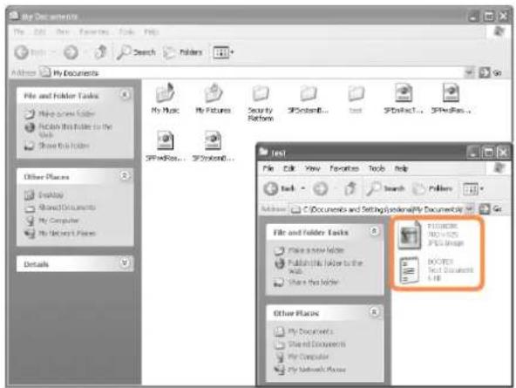Screen dimensions: 516x388
Task: Open View menu in test window
Action: click(x=312, y=168)
